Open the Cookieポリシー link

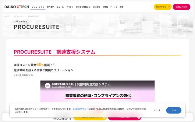click(x=80, y=109)
